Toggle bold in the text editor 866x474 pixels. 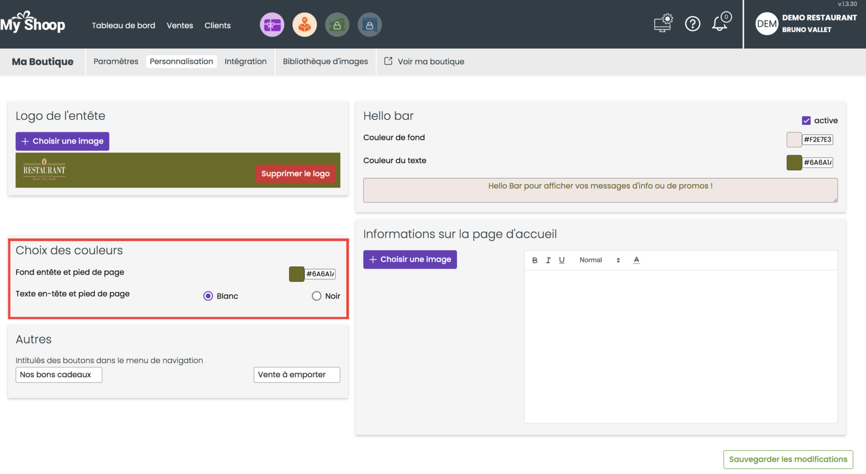pyautogui.click(x=534, y=260)
